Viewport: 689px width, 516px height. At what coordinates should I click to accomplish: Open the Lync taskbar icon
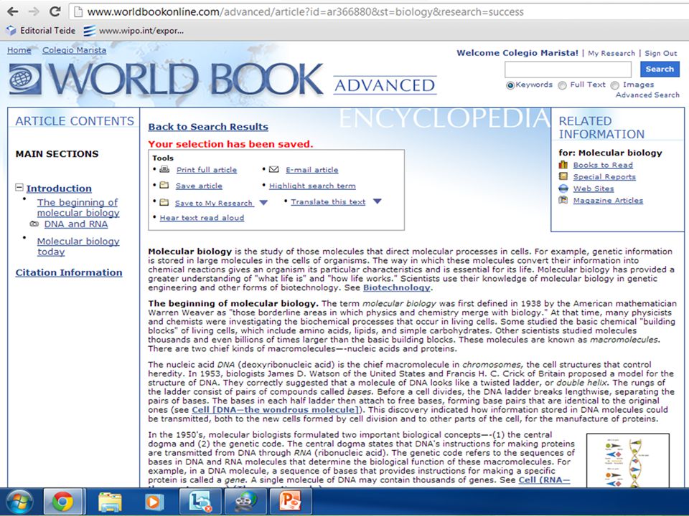[200, 502]
